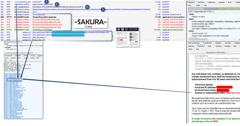Image resolution: width=240 pixels, height=126 pixels.
Task: Select the request inspector's HexView tab
Action: point(221,2)
